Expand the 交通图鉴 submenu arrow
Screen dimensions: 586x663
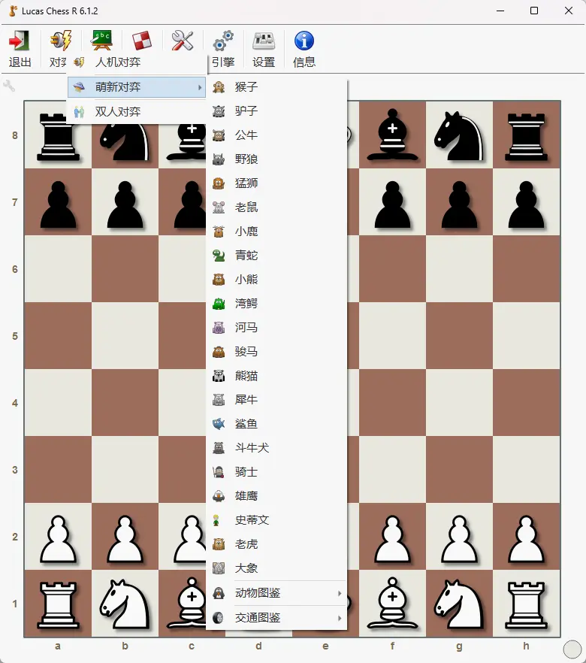[340, 618]
